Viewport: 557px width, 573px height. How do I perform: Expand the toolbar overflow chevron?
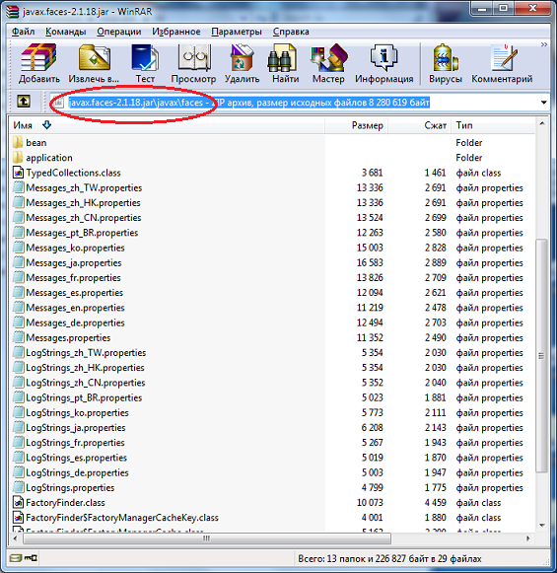pyautogui.click(x=544, y=44)
